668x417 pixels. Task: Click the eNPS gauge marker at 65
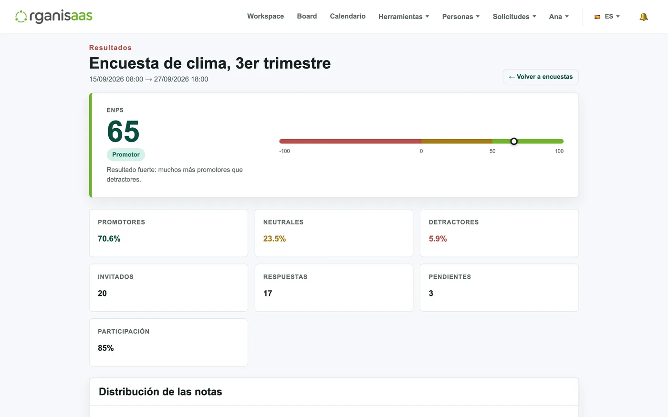pos(514,141)
